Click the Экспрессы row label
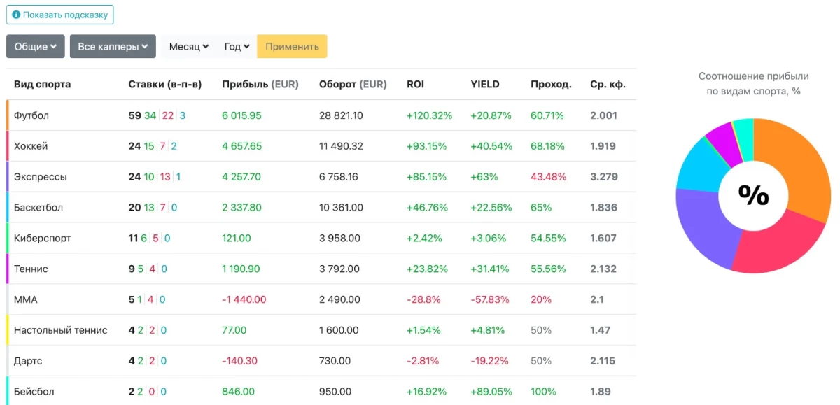Viewport: 840px width, 405px height. click(41, 177)
